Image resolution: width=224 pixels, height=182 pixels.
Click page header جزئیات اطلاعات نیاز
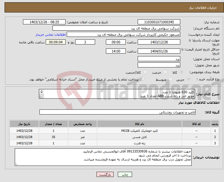[203, 8]
